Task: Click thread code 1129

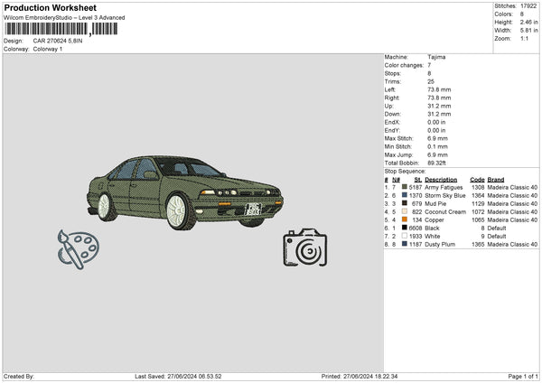Action: tap(478, 203)
